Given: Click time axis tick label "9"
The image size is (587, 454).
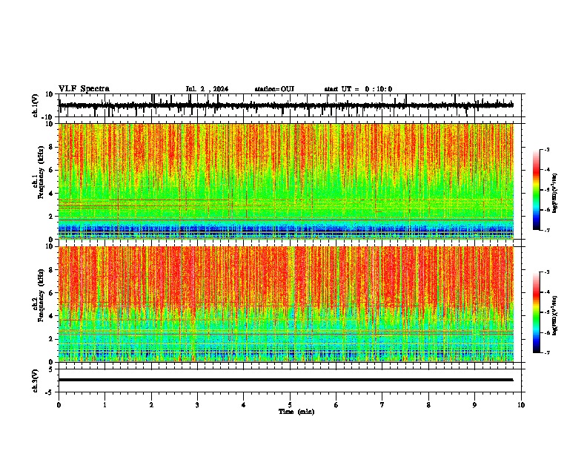Looking at the screenshot, I should click(x=474, y=405).
